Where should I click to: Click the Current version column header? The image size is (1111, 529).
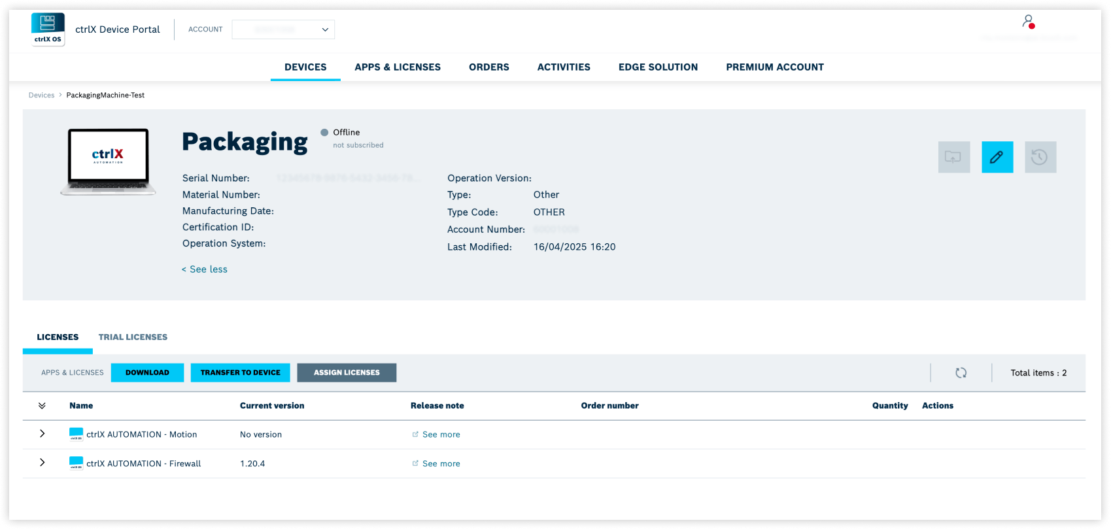[x=272, y=405]
